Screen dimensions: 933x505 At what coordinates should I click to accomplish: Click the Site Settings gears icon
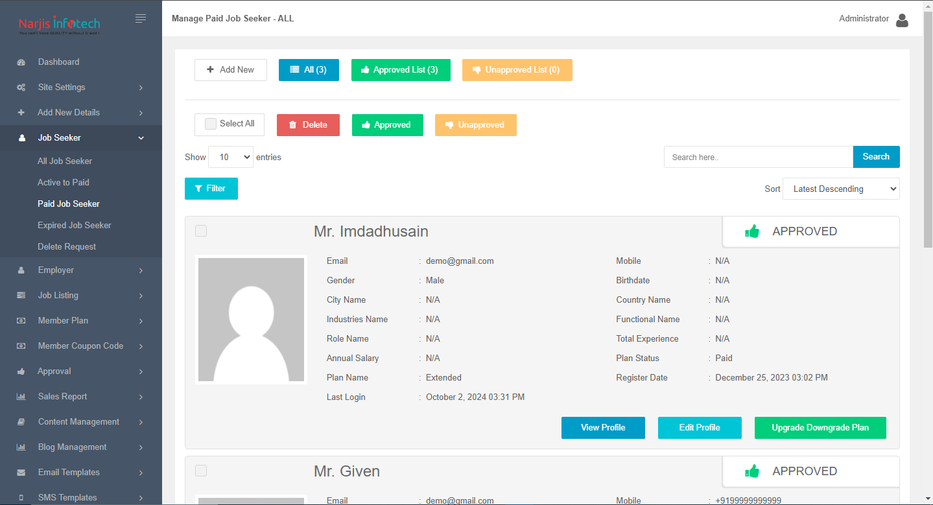coord(21,88)
